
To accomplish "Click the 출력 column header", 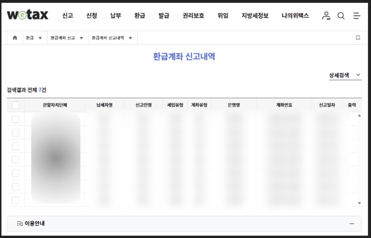I will point(352,104).
